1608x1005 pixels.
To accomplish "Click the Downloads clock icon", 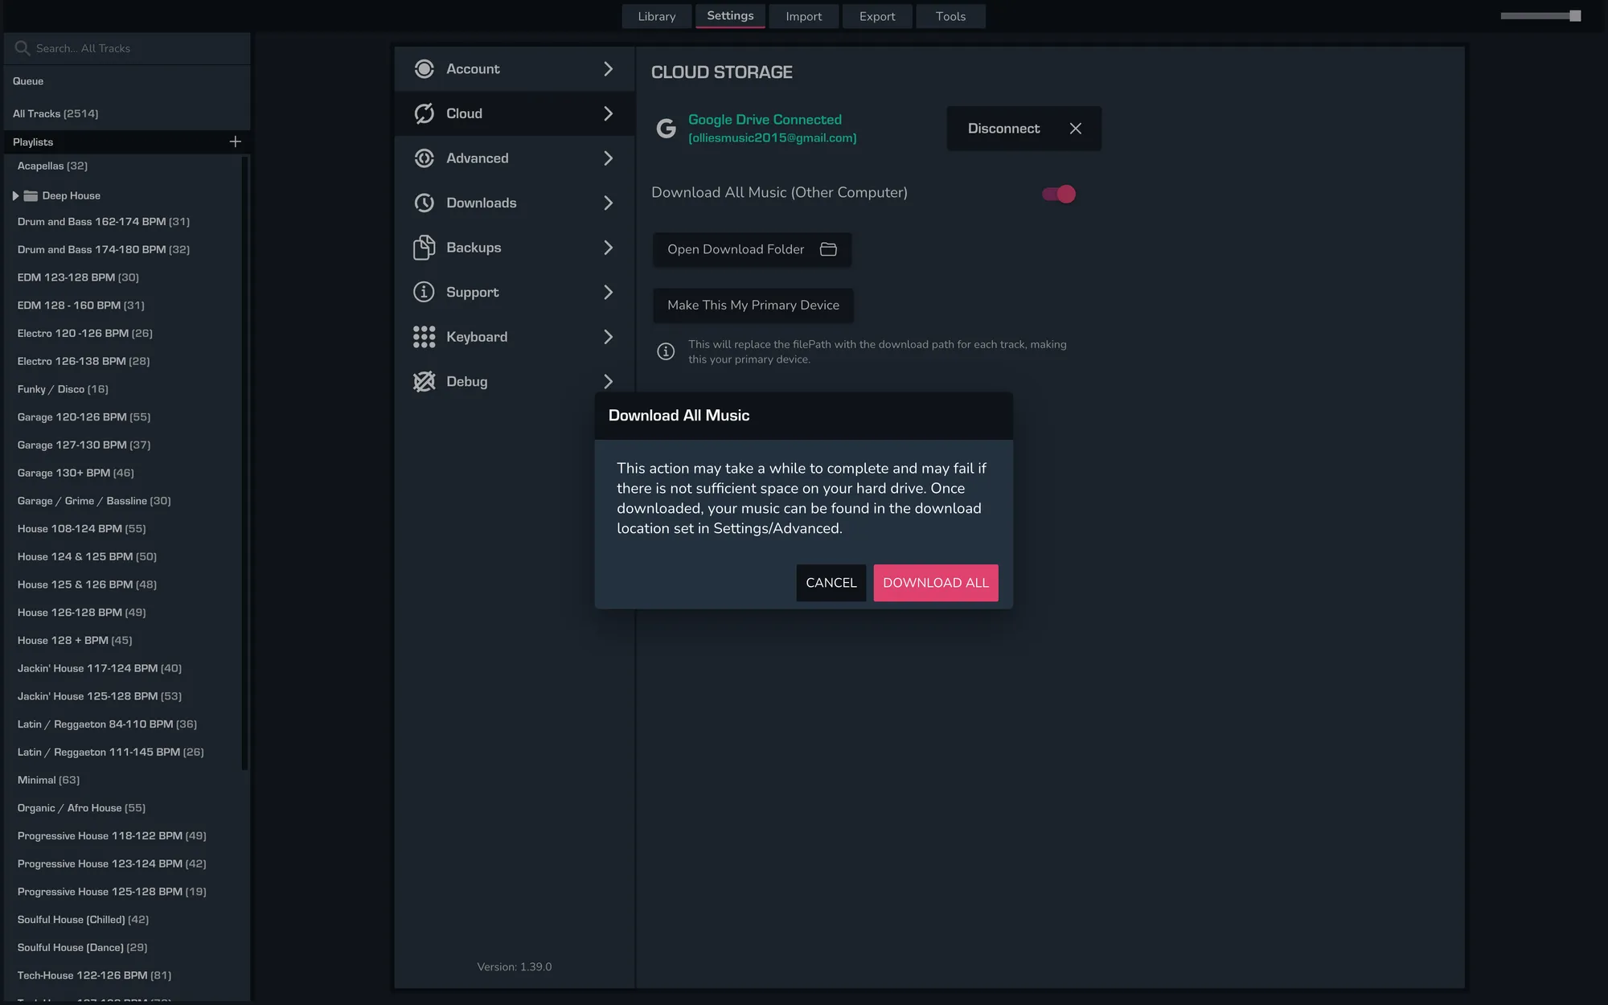I will 424,203.
